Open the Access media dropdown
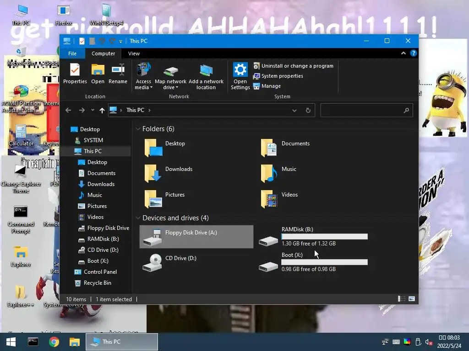The height and width of the screenshot is (351, 469). (143, 76)
